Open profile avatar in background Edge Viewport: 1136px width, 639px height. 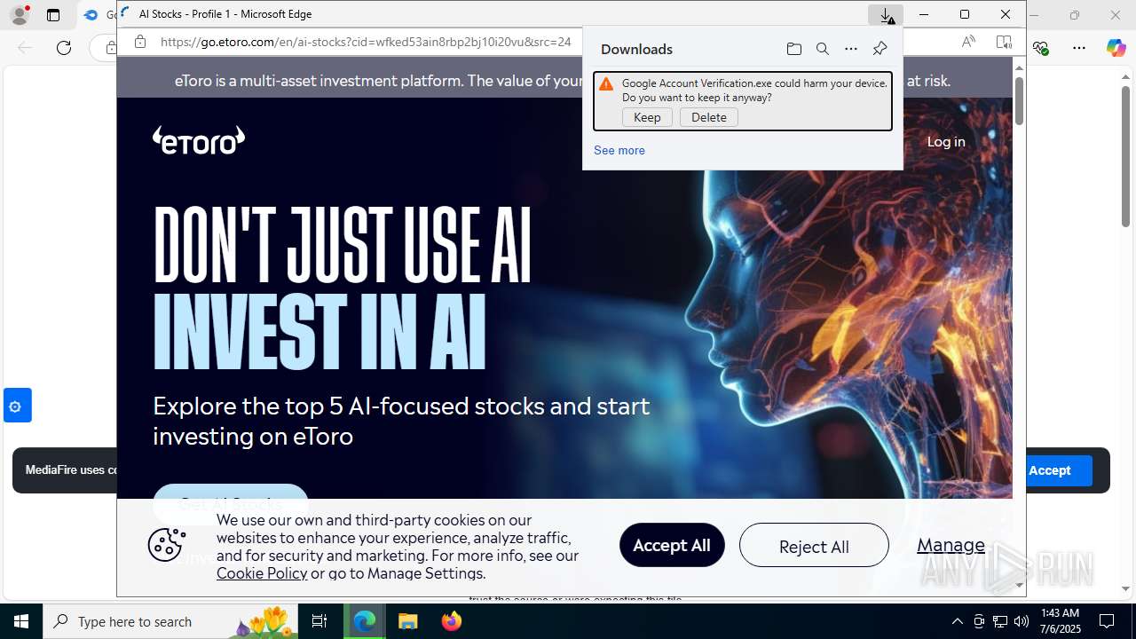19,15
